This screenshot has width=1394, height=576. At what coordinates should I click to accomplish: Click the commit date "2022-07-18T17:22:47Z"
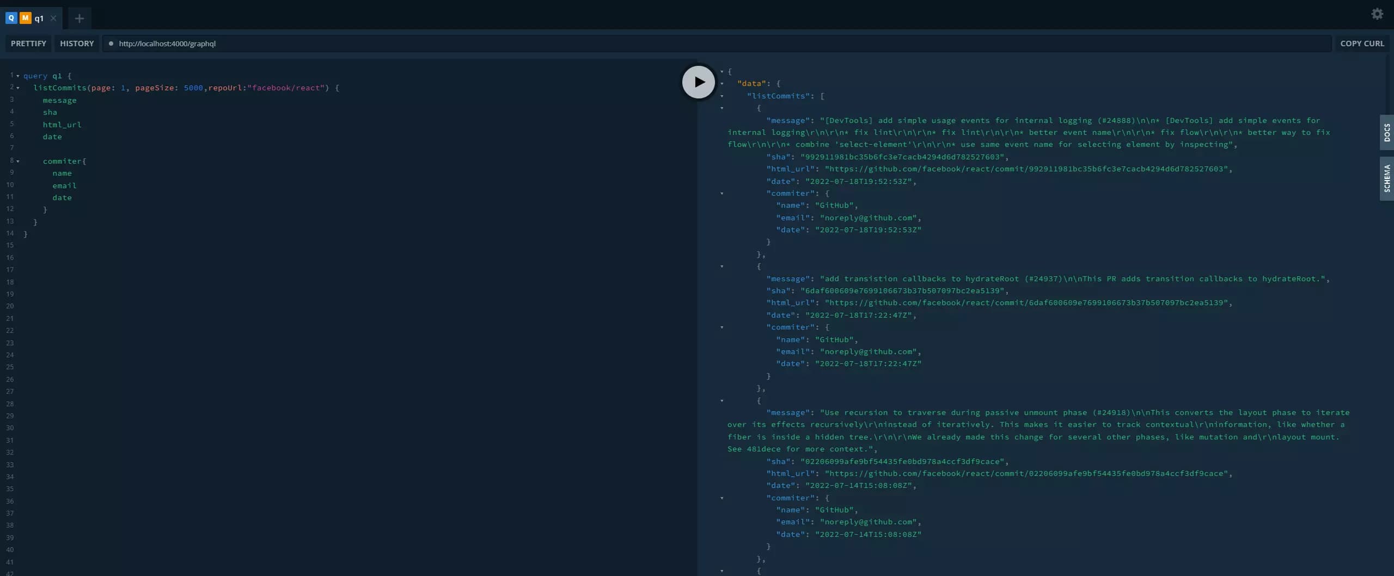[x=859, y=315]
